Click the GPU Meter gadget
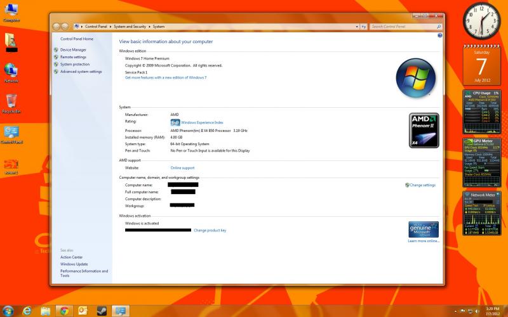The image size is (508, 317). pyautogui.click(x=482, y=163)
